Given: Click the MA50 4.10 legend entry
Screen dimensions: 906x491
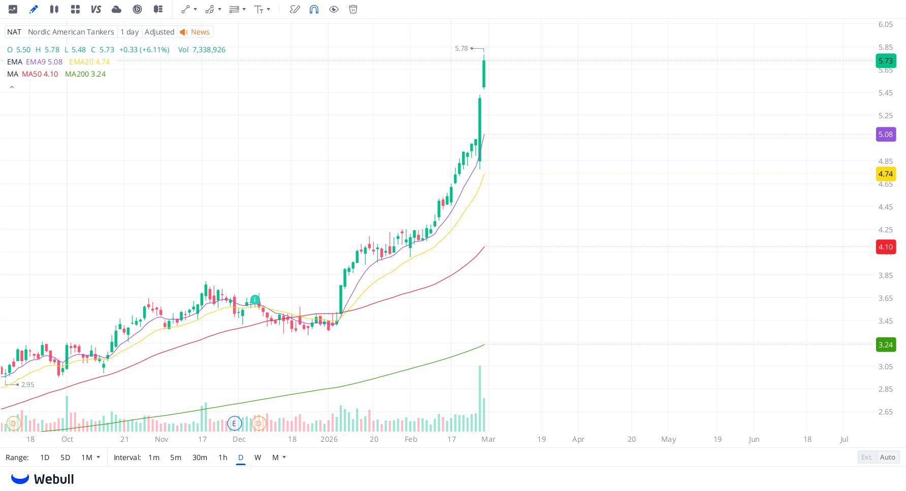Looking at the screenshot, I should 40,74.
